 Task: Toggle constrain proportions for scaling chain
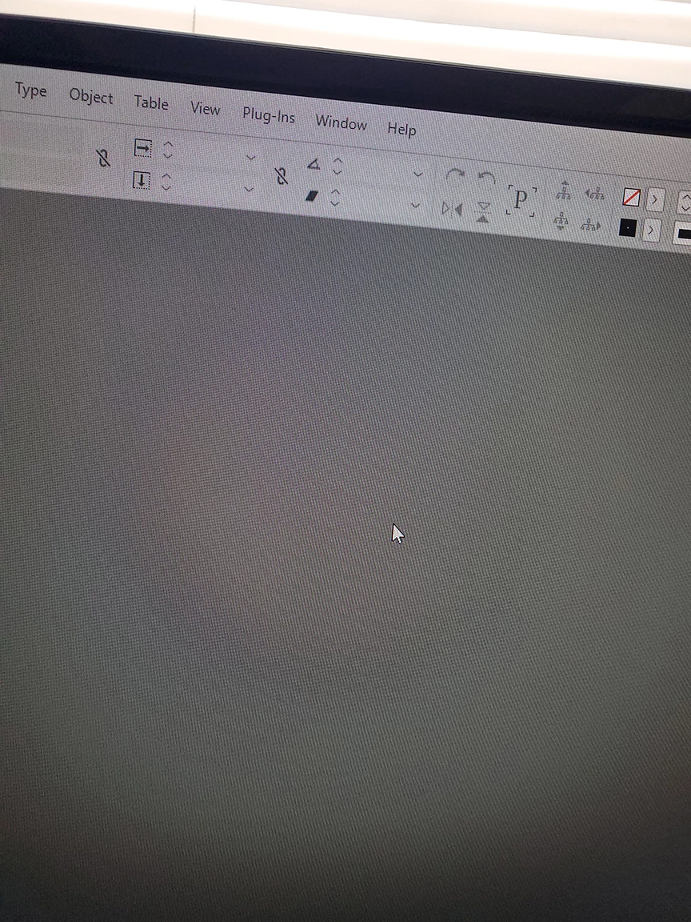click(282, 175)
